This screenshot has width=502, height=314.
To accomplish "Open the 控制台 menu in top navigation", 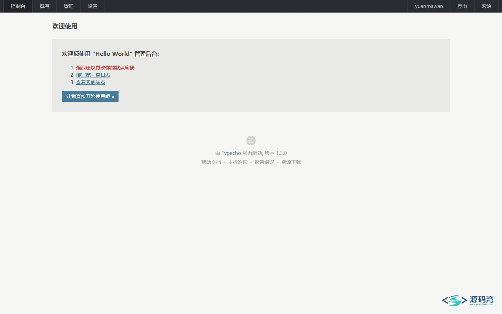I will [x=18, y=6].
